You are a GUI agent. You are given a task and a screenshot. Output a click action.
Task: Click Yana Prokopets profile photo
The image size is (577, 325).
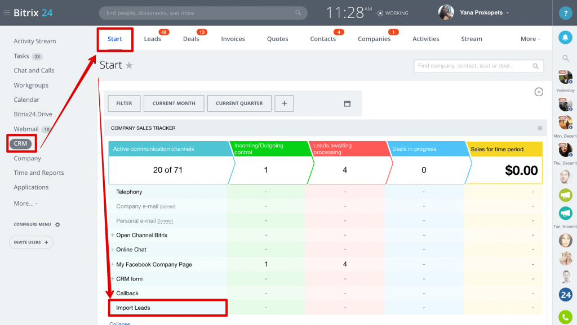pyautogui.click(x=446, y=12)
